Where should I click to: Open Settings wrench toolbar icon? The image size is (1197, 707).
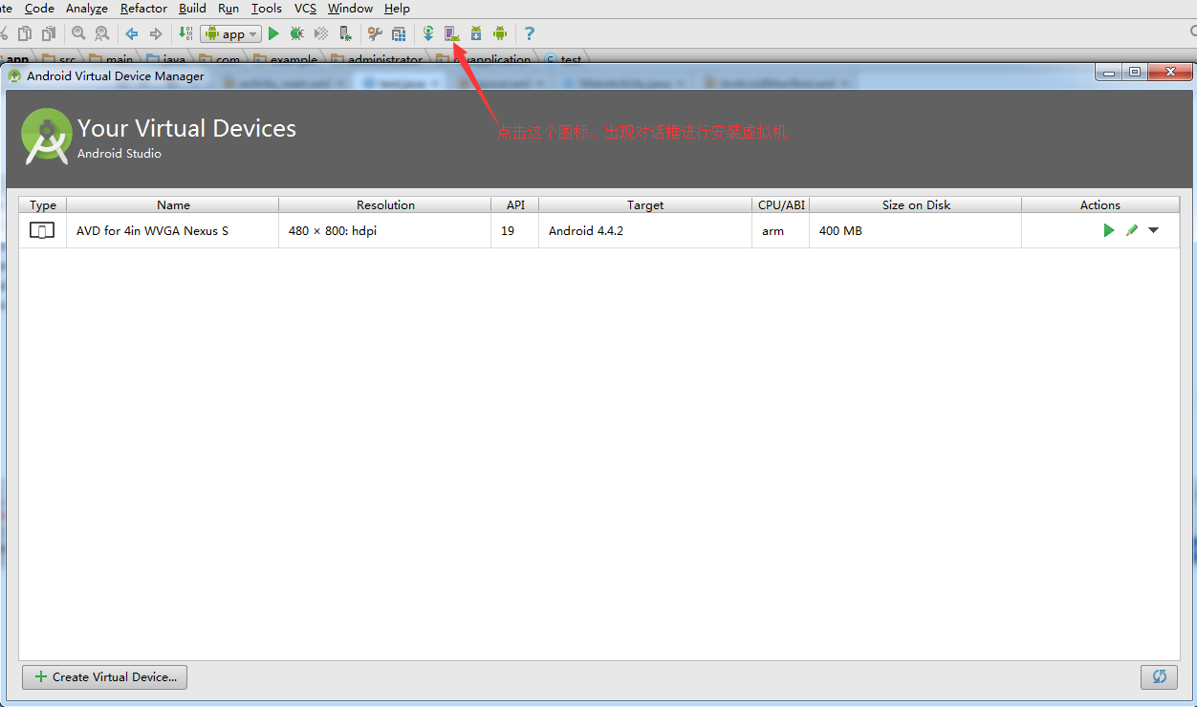pyautogui.click(x=375, y=33)
